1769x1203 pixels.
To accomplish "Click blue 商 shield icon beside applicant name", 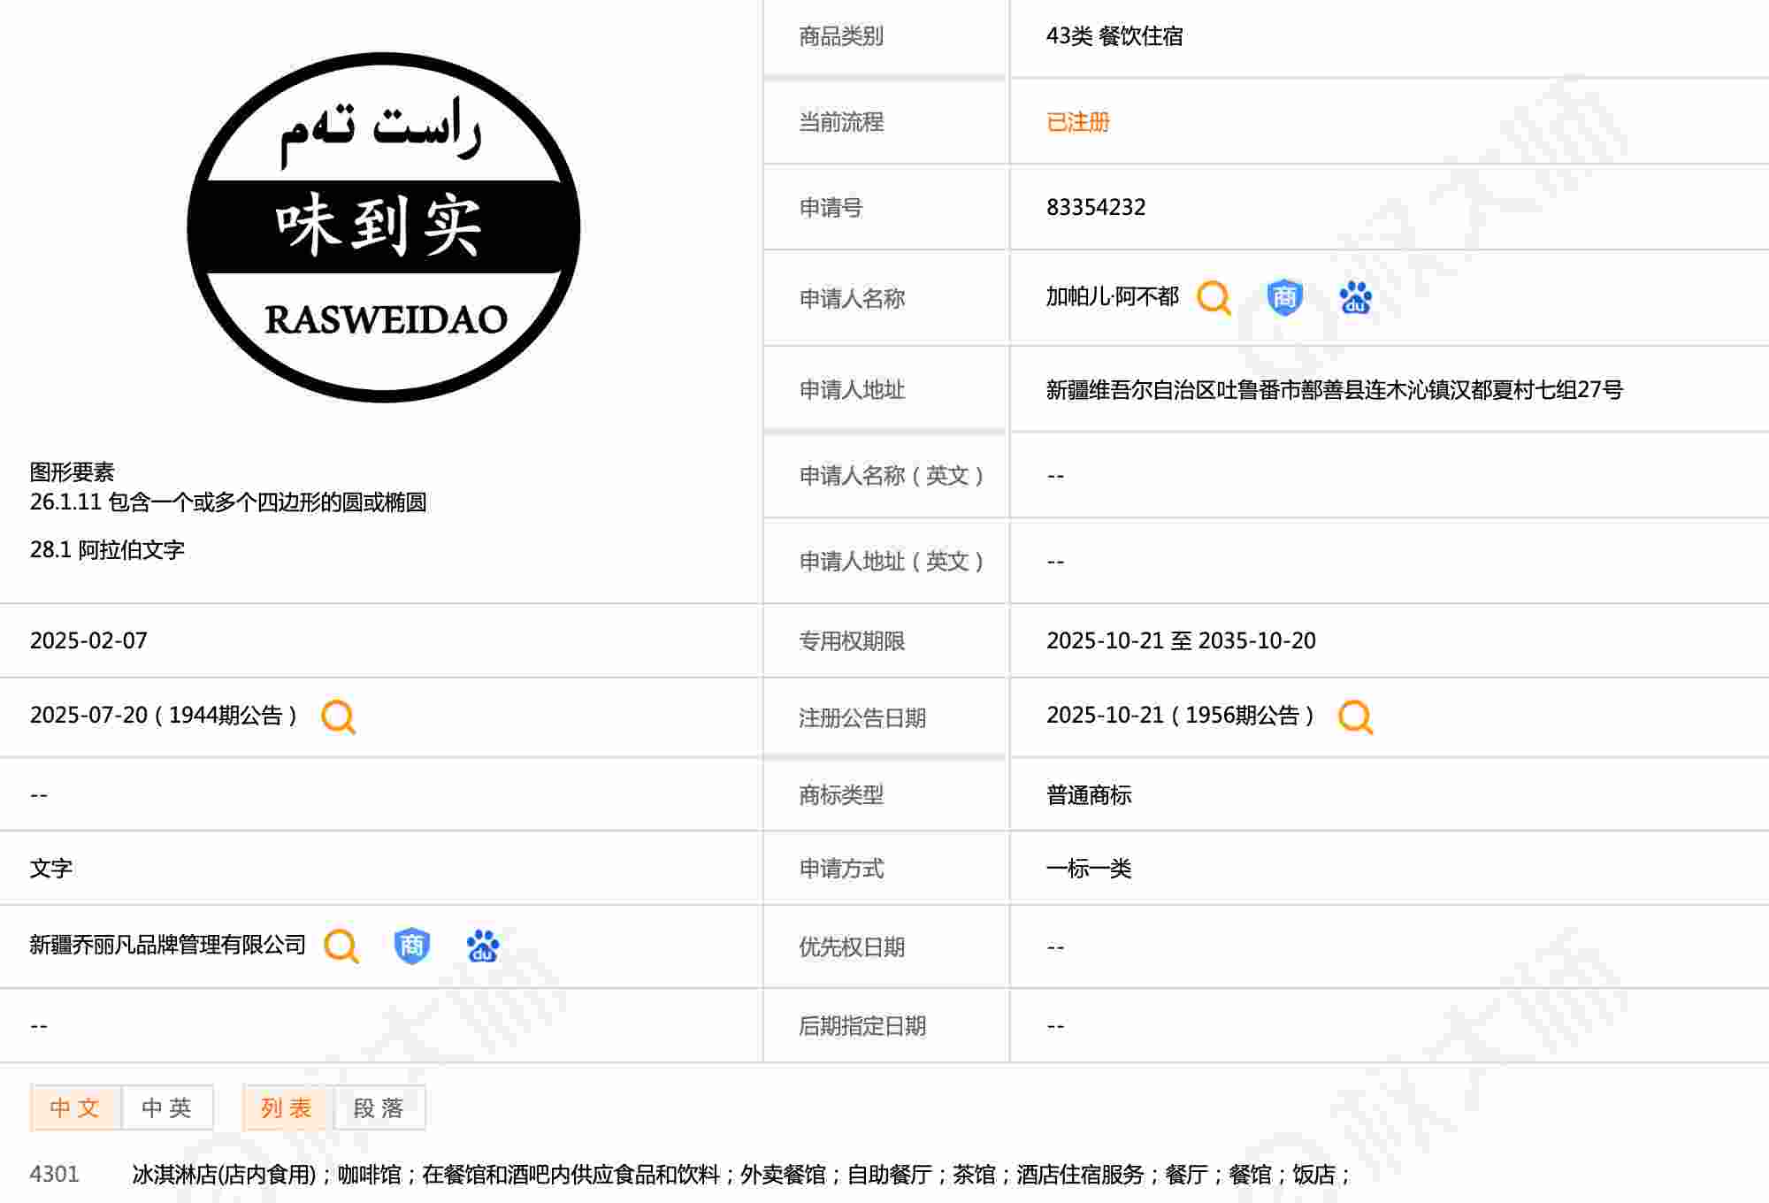I will pos(1284,298).
